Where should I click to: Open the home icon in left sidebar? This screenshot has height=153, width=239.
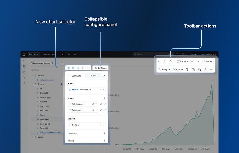pyautogui.click(x=24, y=66)
